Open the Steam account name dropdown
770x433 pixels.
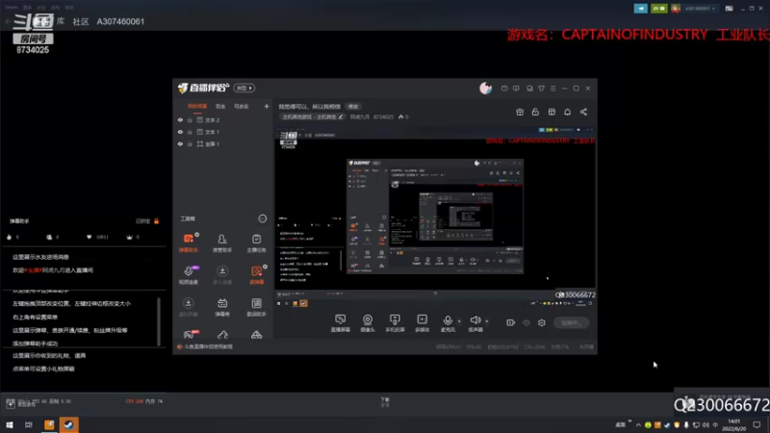[x=701, y=9]
